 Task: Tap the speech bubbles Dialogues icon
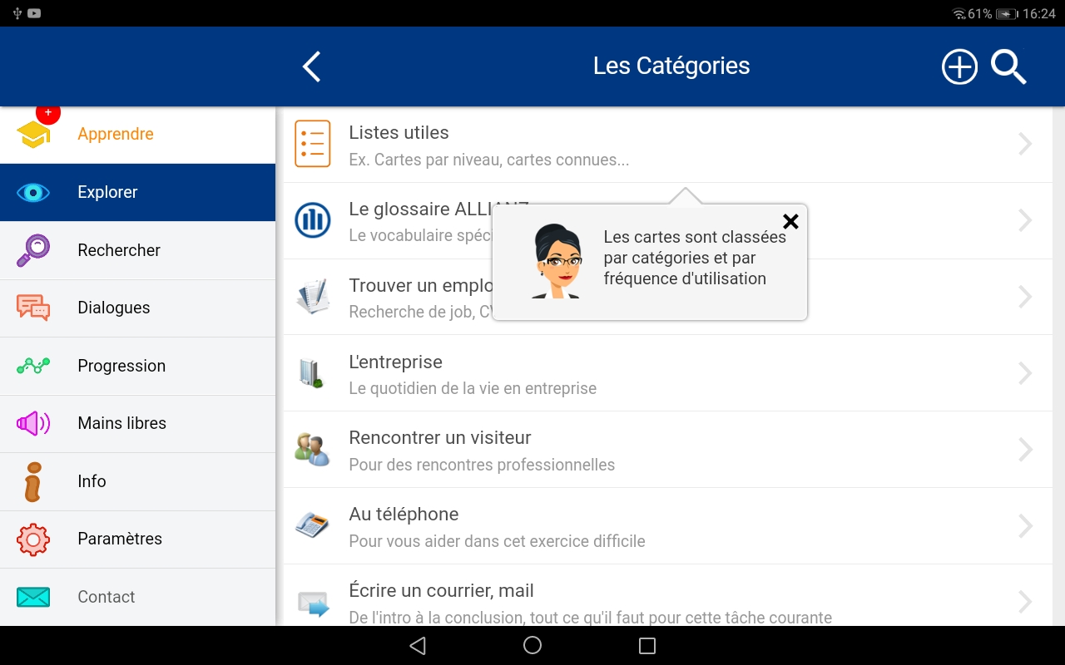(33, 308)
